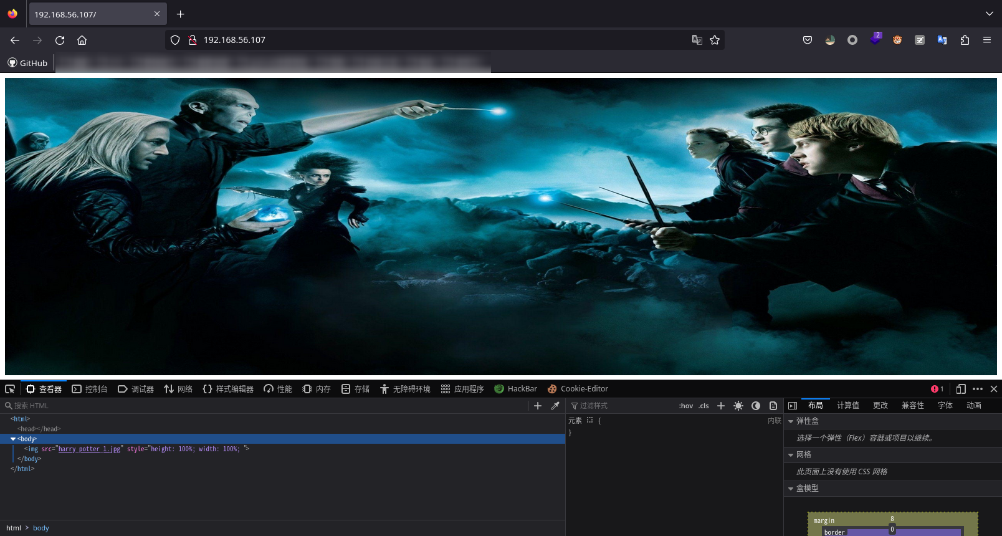
Task: Switch to the 网络 network tab
Action: (178, 389)
